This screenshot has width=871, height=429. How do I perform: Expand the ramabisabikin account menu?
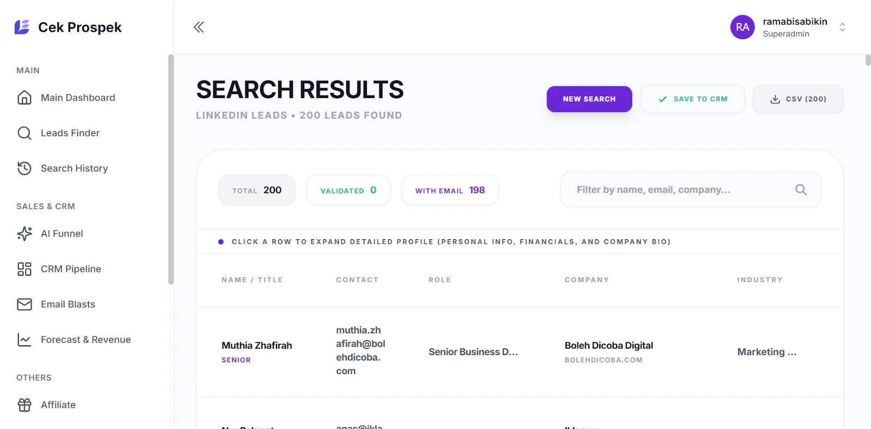[x=842, y=27]
